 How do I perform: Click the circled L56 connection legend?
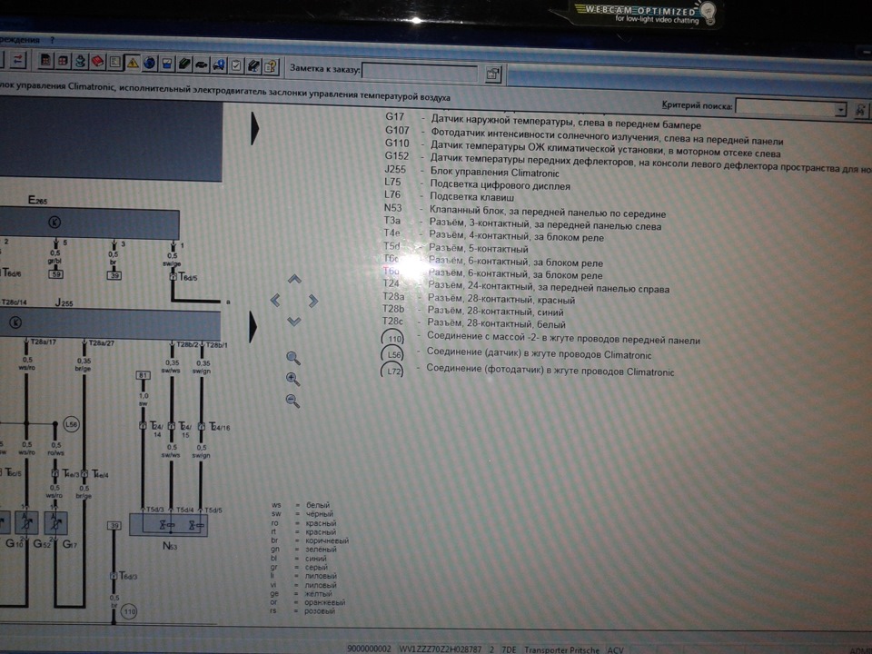392,355
